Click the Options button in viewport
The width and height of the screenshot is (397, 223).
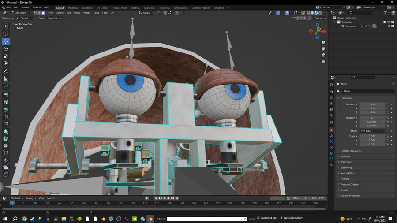(319, 18)
